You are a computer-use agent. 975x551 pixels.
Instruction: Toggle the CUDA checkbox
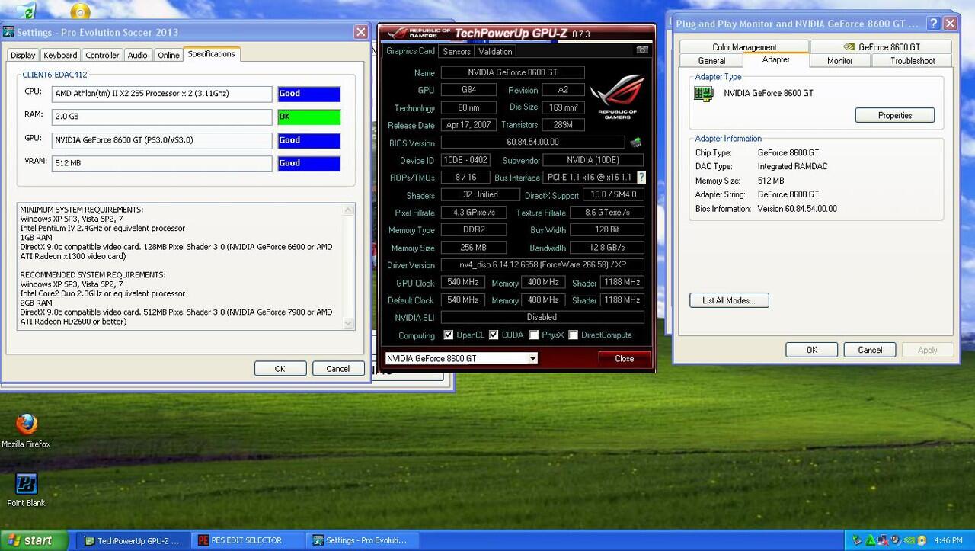tap(494, 335)
